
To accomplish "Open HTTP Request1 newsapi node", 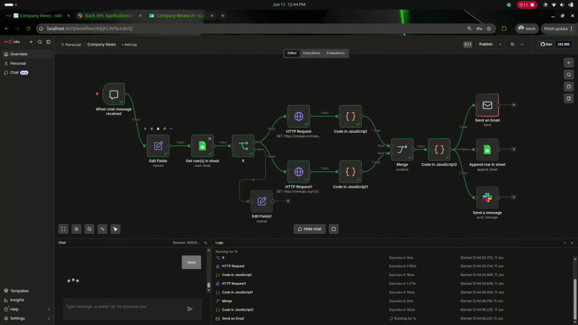I will (299, 171).
